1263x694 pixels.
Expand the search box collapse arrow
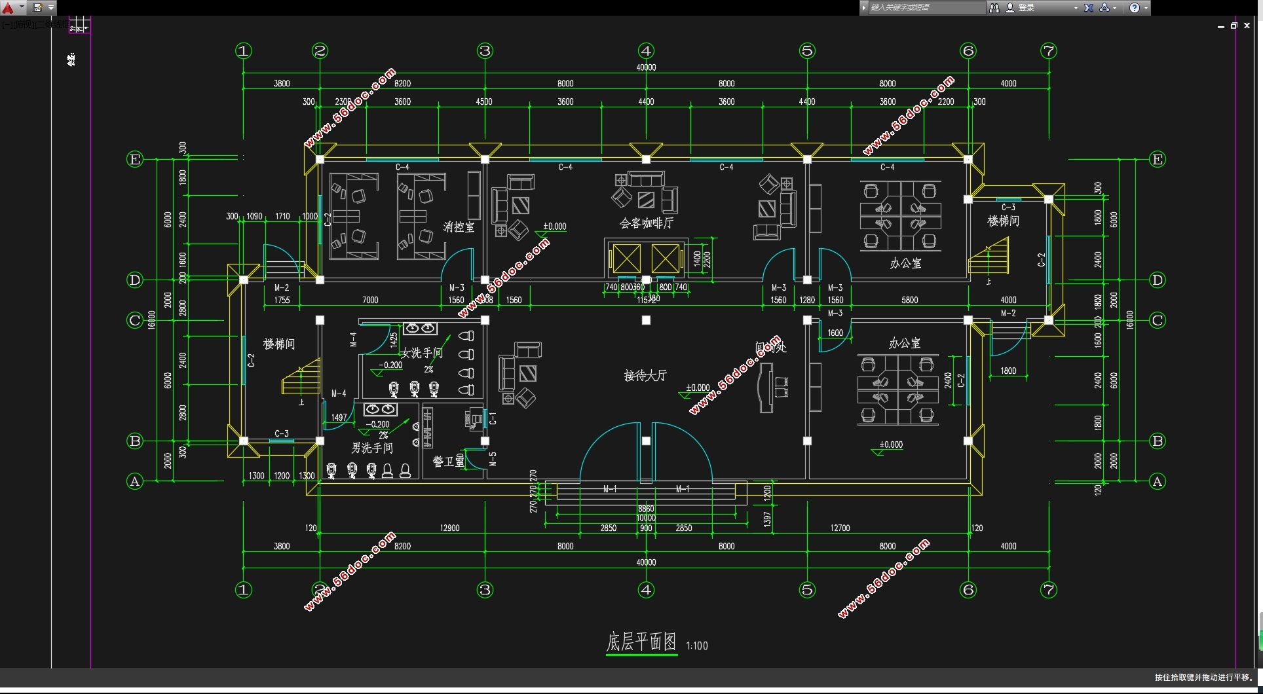[x=864, y=8]
